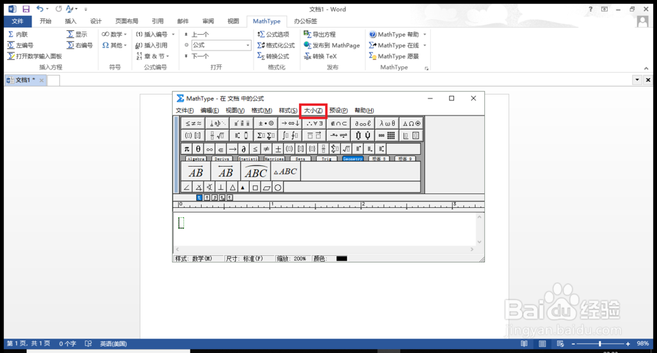Open the fence templates palette
The width and height of the screenshot is (657, 353).
(193, 136)
